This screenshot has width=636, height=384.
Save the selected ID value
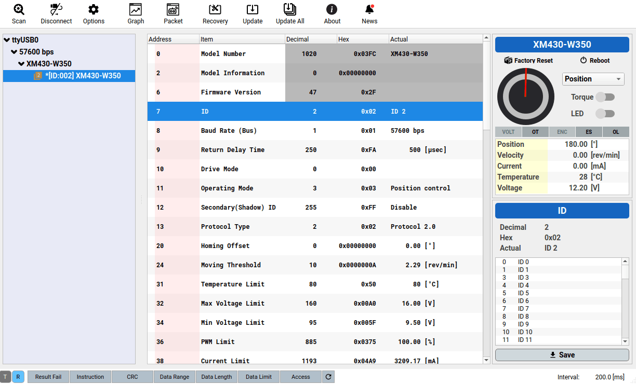(x=562, y=355)
